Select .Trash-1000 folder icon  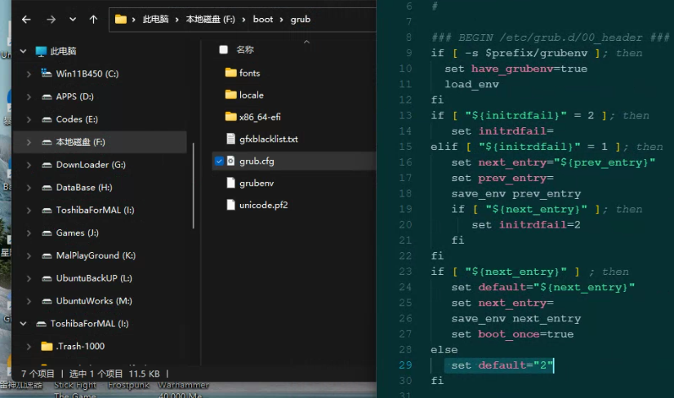[x=47, y=346]
